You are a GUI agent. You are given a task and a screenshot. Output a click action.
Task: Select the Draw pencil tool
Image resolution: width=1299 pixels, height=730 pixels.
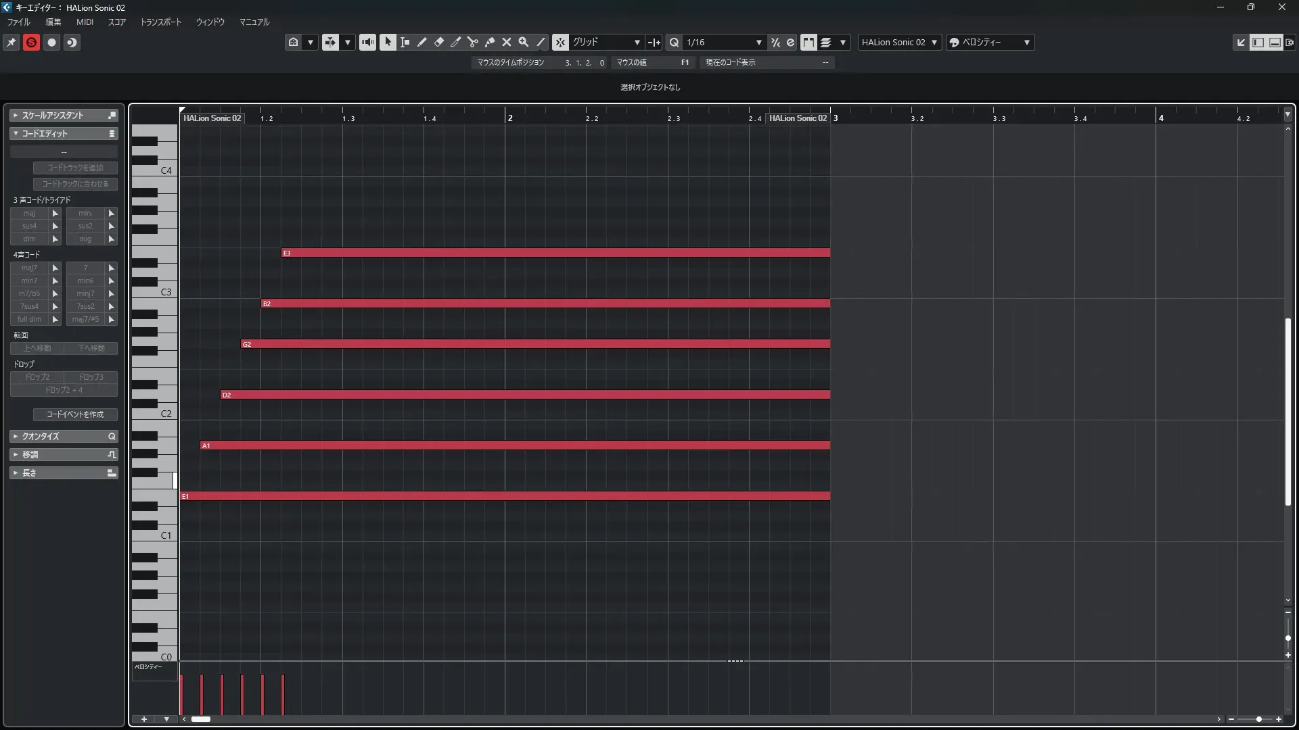click(421, 42)
